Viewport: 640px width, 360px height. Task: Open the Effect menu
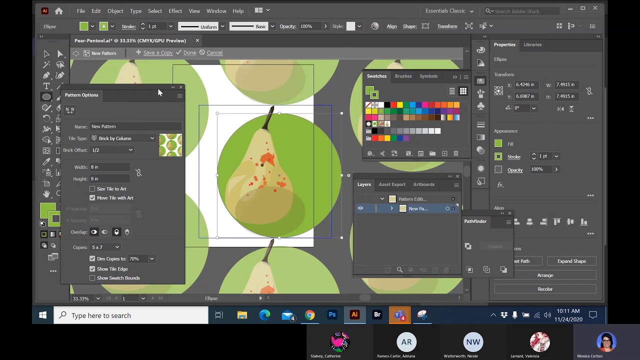(x=175, y=10)
